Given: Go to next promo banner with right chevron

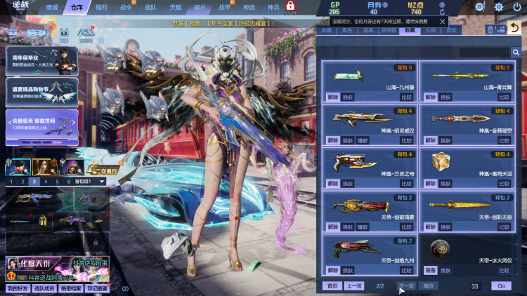Looking at the screenshot, I should [74, 123].
